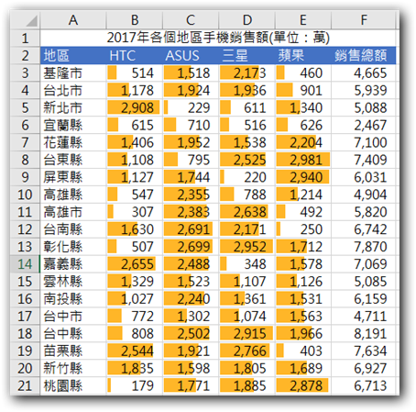
Task: Select column F header
Action: pos(364,20)
